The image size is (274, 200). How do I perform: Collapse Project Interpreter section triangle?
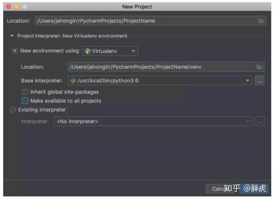(x=12, y=36)
